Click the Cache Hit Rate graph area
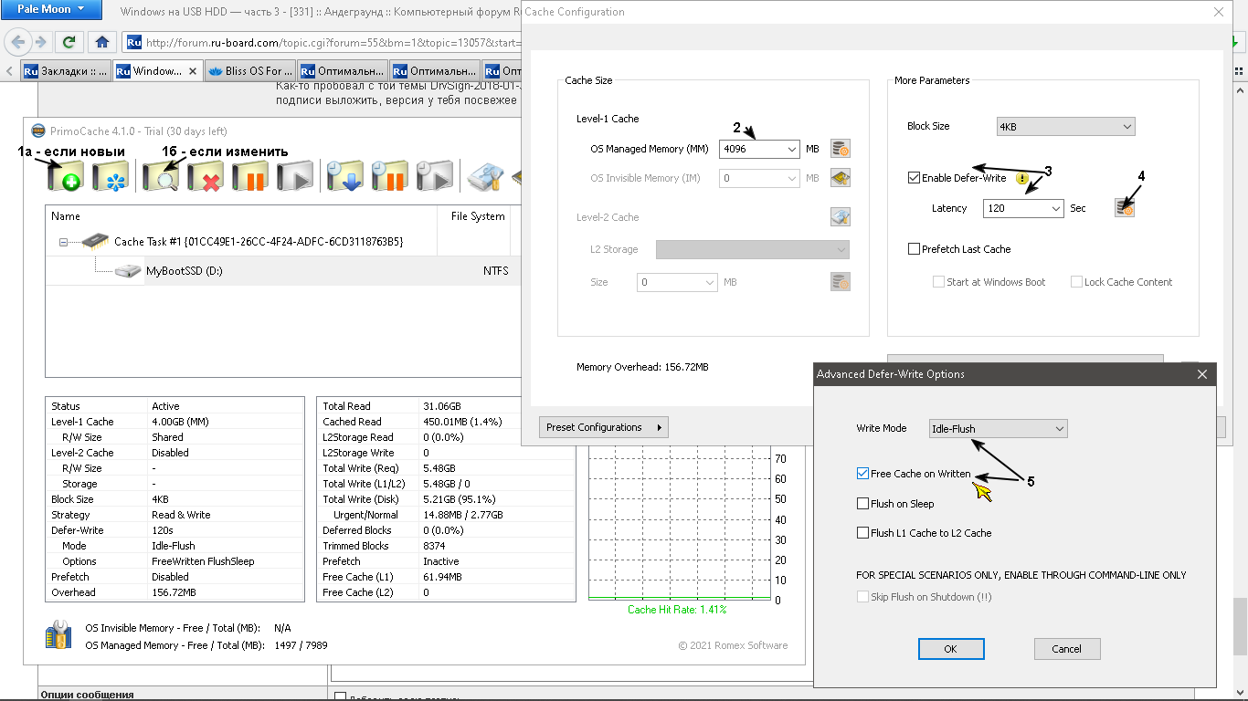 point(681,522)
